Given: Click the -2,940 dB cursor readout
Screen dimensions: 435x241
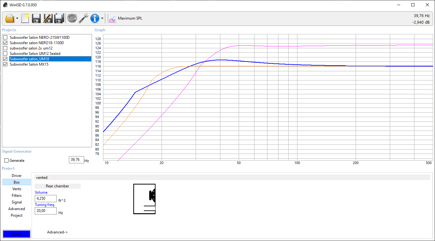Looking at the screenshot, I should pos(421,22).
